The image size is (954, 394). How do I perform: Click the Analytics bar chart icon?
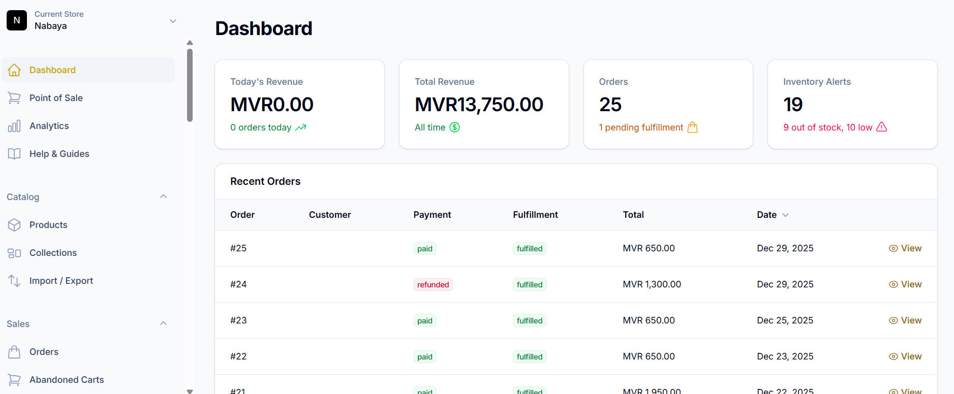tap(14, 126)
